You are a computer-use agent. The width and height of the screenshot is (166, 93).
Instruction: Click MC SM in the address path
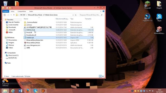point(23,15)
